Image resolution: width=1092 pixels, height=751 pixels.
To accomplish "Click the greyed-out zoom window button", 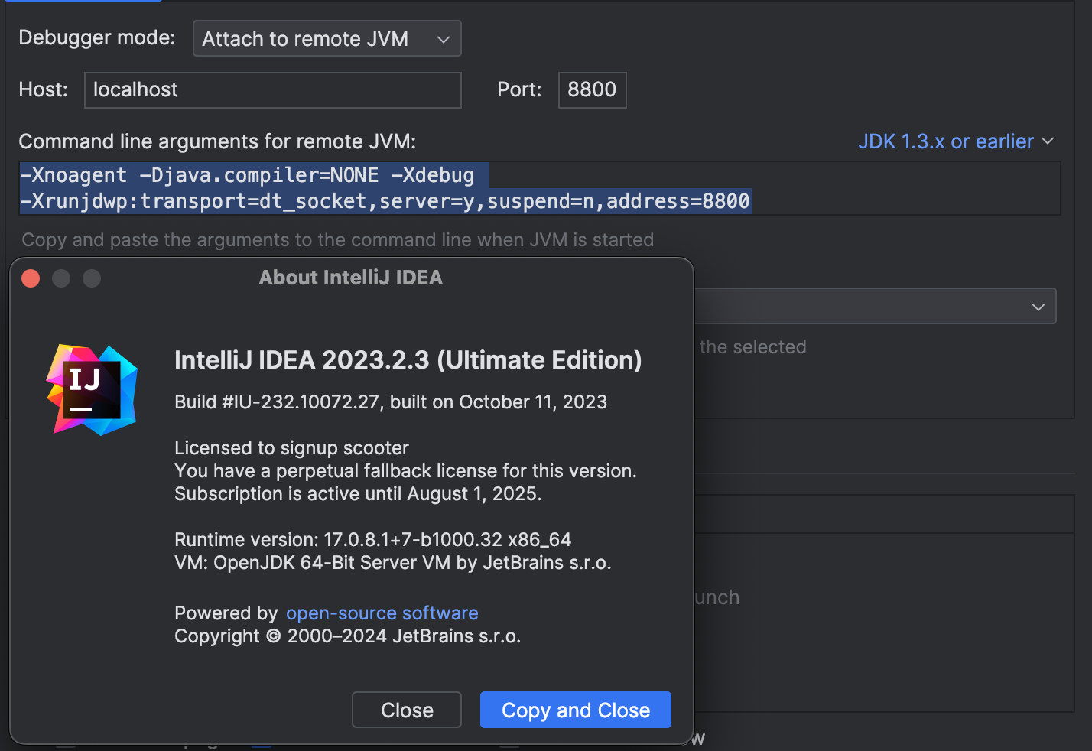I will [92, 278].
